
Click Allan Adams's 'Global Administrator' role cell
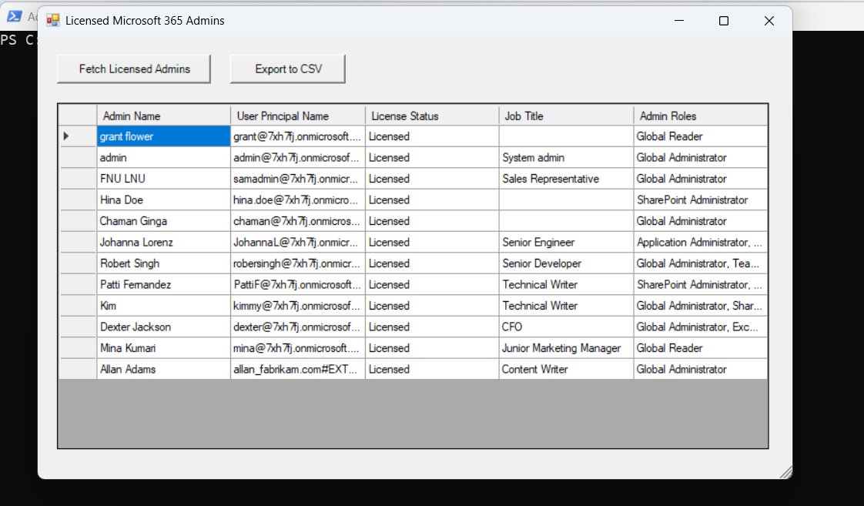[700, 369]
